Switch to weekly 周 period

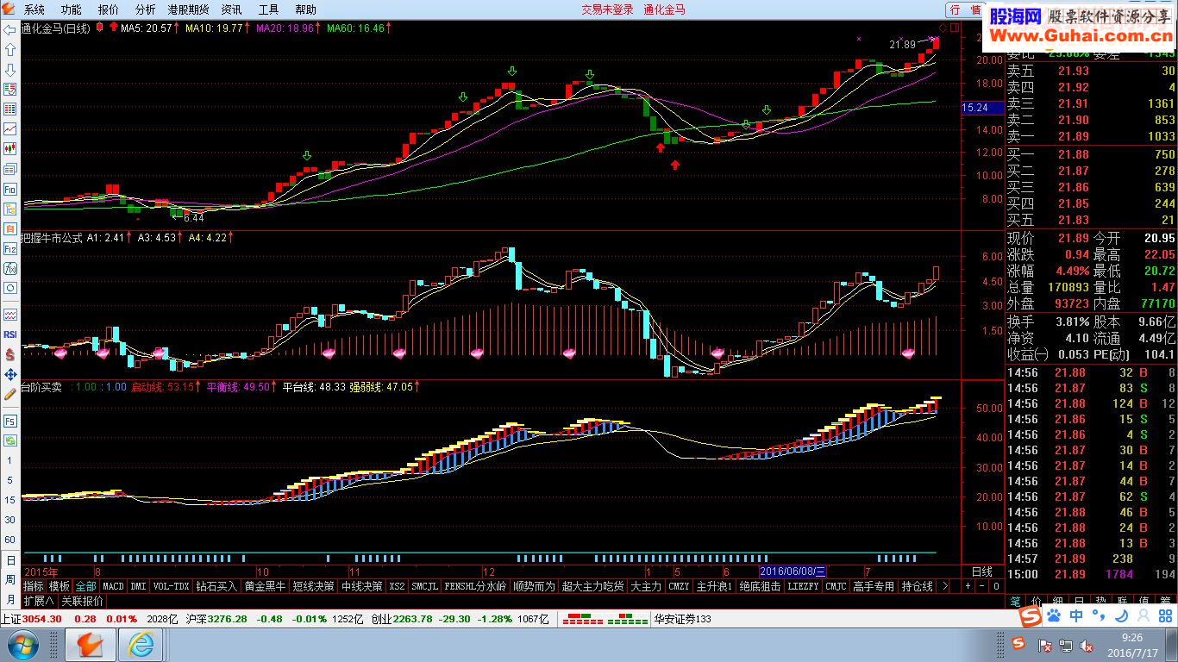[x=10, y=580]
